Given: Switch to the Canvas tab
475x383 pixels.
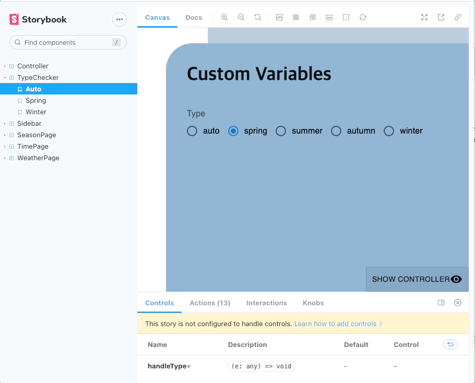Looking at the screenshot, I should [157, 18].
